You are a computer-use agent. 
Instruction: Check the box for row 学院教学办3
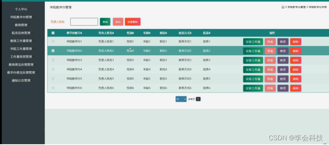[x=53, y=60]
